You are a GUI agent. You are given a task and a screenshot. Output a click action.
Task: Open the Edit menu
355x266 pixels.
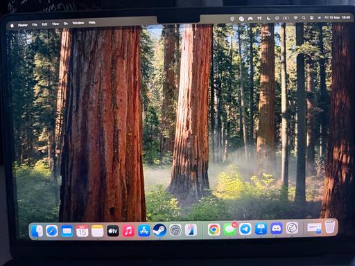pos(44,24)
